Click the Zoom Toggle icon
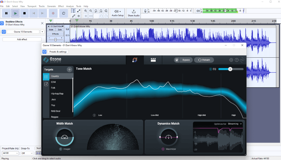281x160 pixels. pyautogui.click(x=106, y=11)
